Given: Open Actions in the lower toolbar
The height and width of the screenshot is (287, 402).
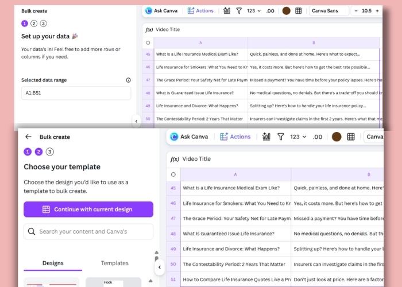Looking at the screenshot, I should click(x=235, y=137).
